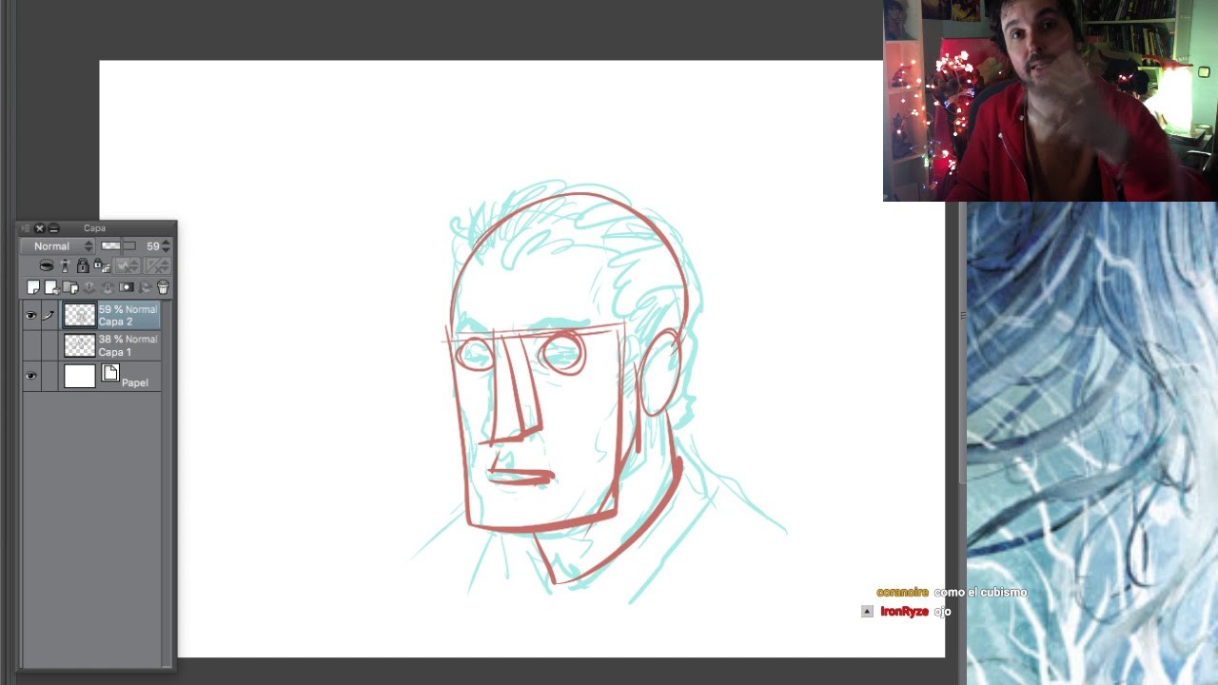1218x685 pixels.
Task: Click the Capa panel title tab
Action: point(94,228)
